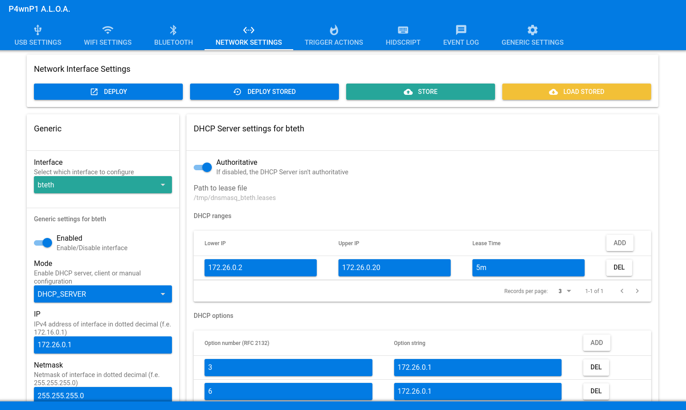Click the HIDScript keyboard icon
This screenshot has height=410, width=686.
(x=403, y=30)
